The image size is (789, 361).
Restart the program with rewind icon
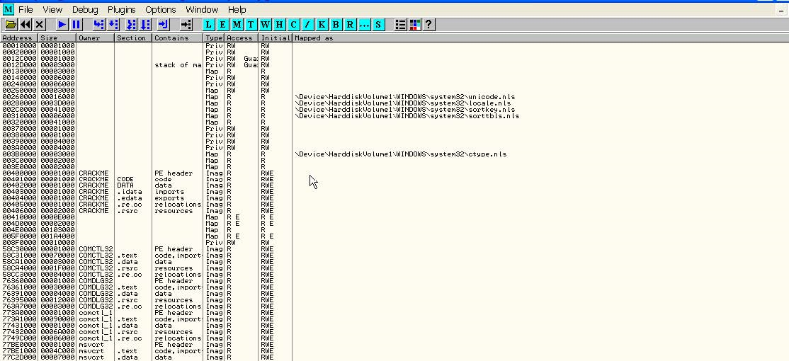(25, 25)
